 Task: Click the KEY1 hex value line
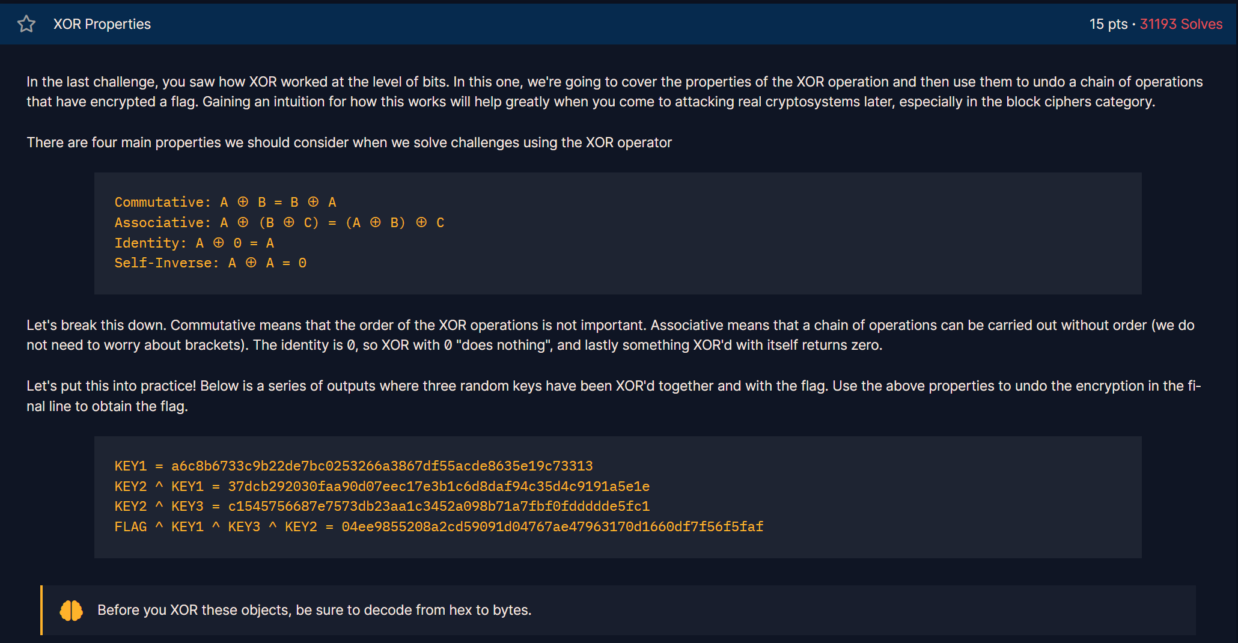(353, 466)
